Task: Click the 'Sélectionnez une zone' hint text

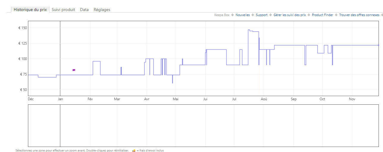Action: point(72,151)
